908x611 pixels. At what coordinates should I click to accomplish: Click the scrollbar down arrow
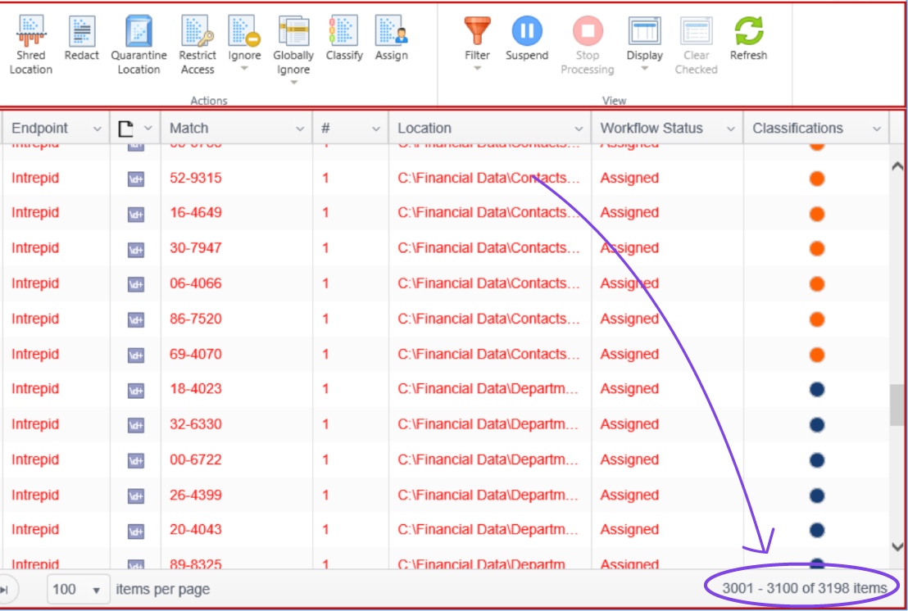click(x=897, y=546)
